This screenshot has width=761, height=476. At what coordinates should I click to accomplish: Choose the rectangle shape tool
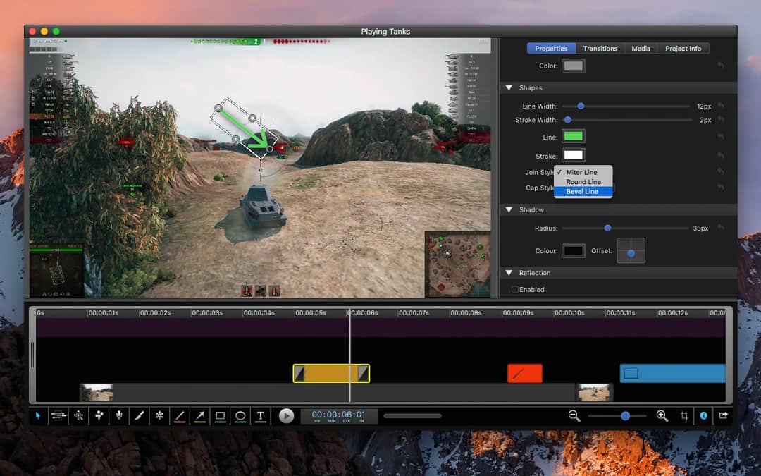[219, 416]
